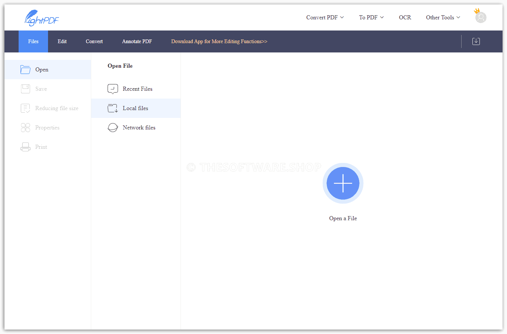The height and width of the screenshot is (334, 507).
Task: Select Reducing file size option
Action: (48, 108)
